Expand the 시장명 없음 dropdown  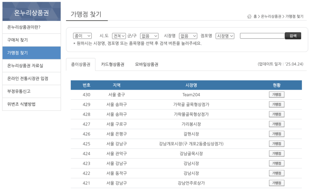188,36
